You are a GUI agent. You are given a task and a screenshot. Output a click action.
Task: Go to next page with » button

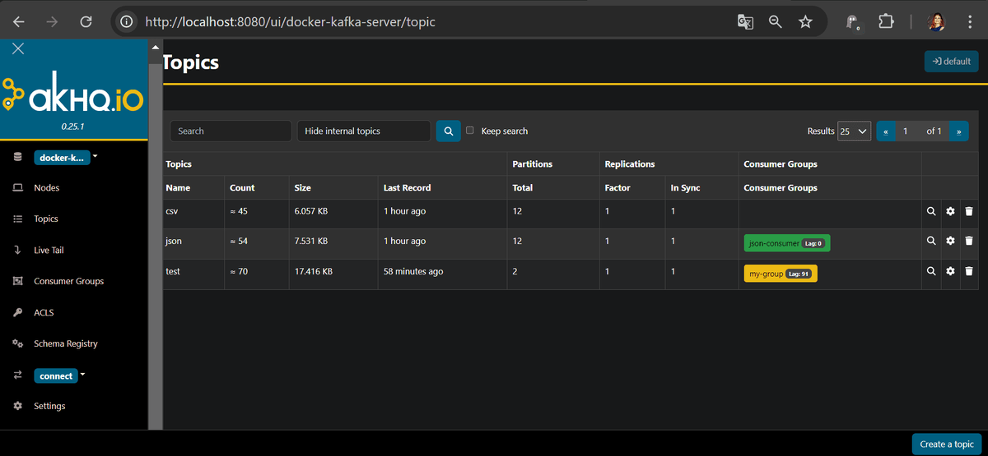pyautogui.click(x=958, y=131)
